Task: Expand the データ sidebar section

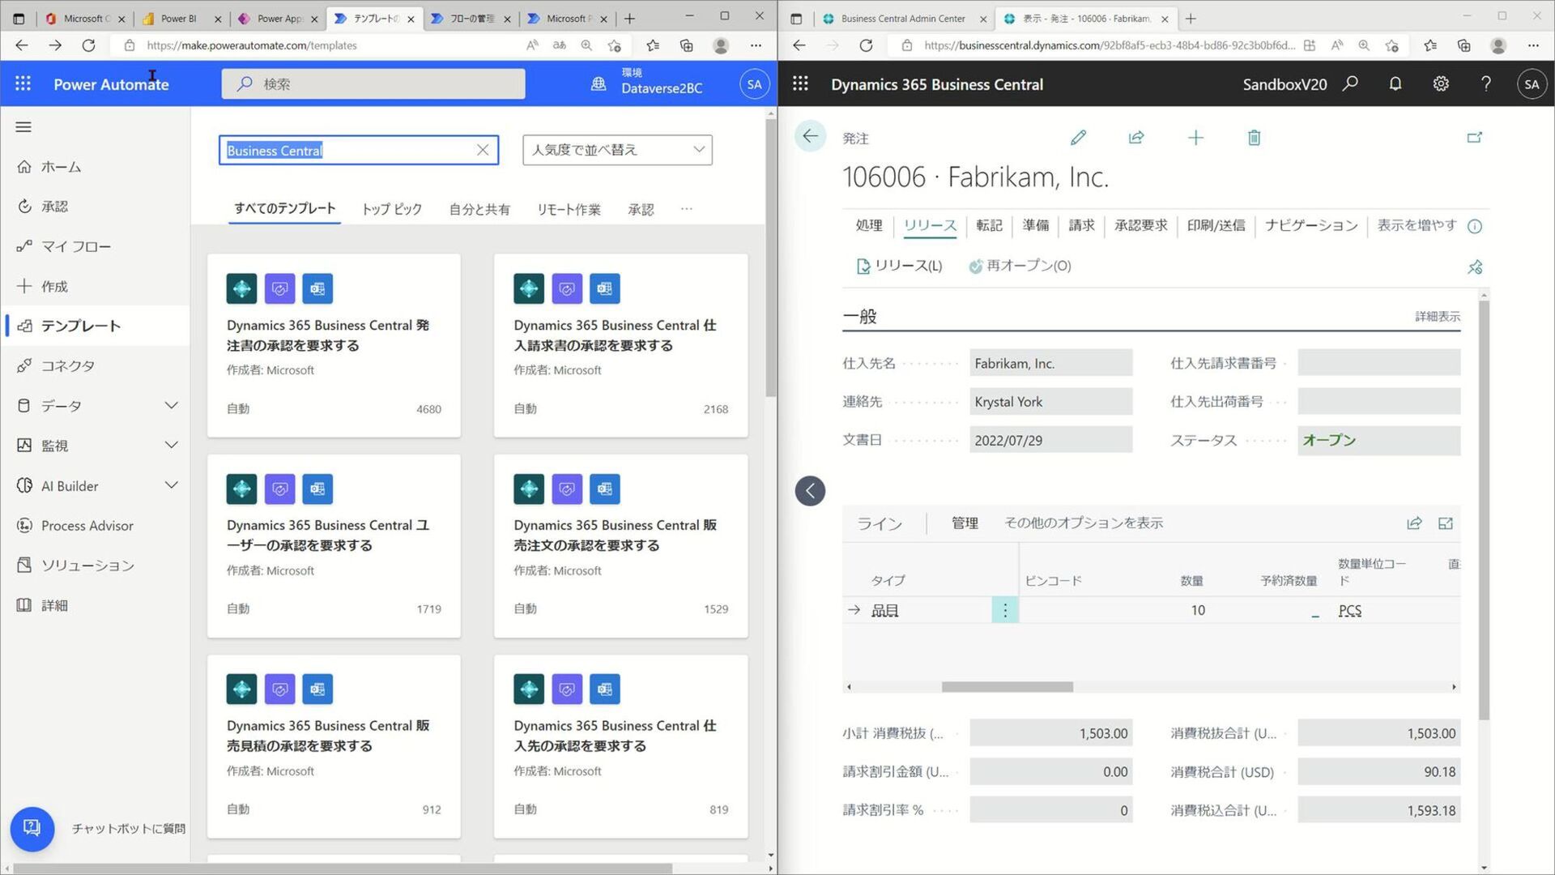Action: pos(171,405)
